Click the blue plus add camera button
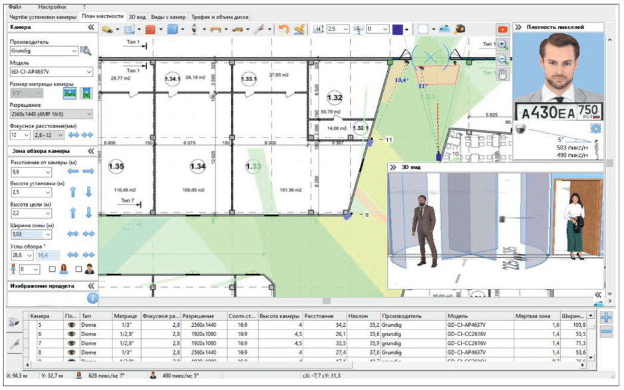Image resolution: width=624 pixels, height=390 pixels. pos(606,318)
